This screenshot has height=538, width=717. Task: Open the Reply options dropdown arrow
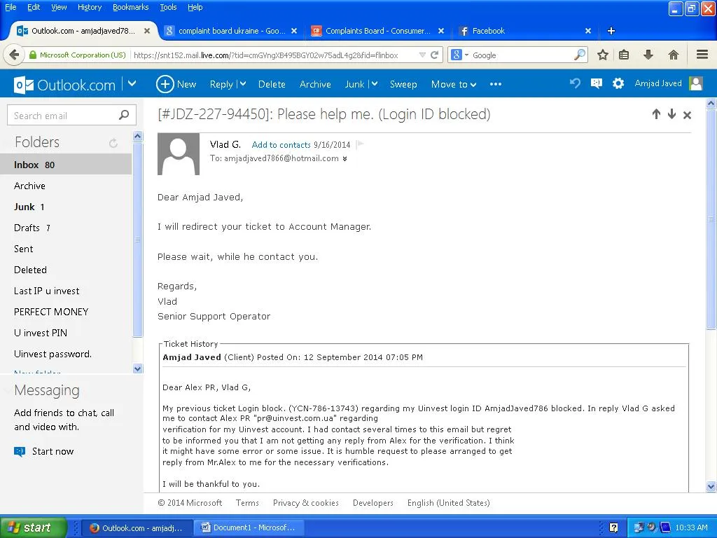243,84
